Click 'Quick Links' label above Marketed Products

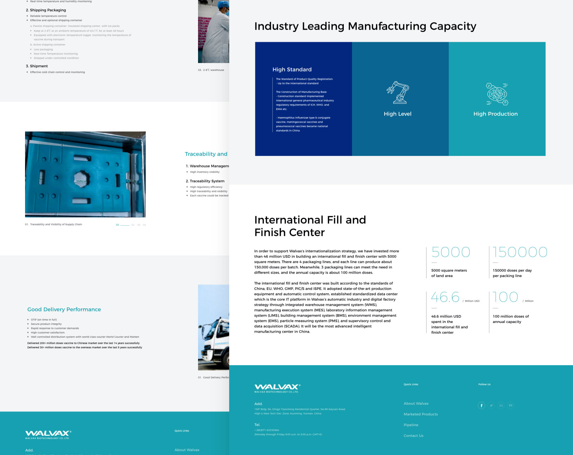pos(411,385)
